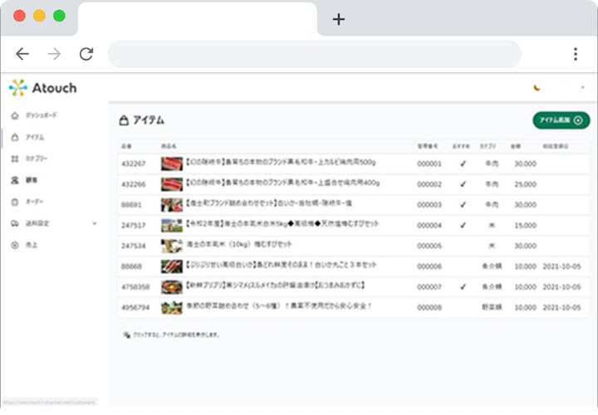Select アイテム in the sidebar menu

(35, 137)
